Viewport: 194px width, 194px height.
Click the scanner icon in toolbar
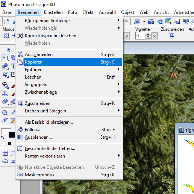coord(137,21)
